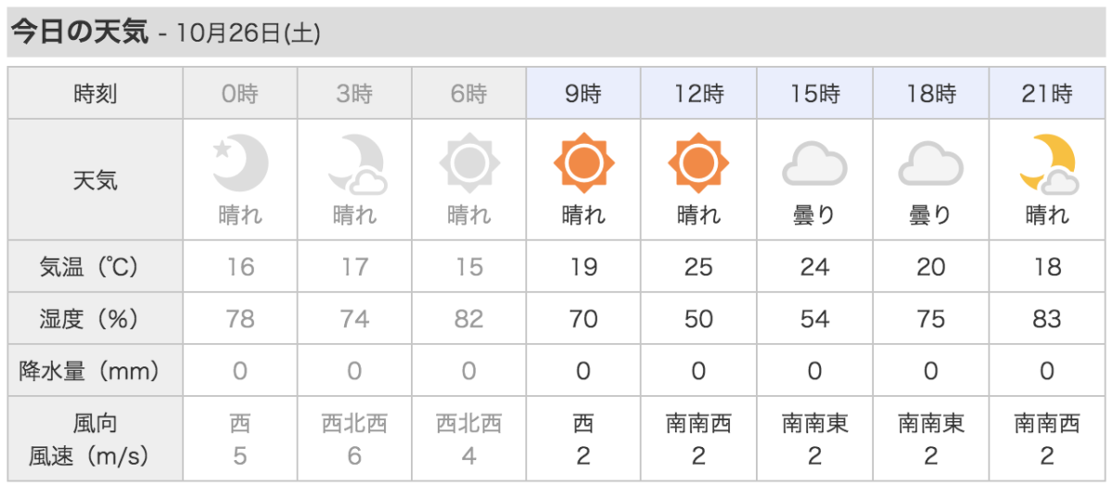Click the cloud icon at 18時
1113x487 pixels.
coord(931,165)
